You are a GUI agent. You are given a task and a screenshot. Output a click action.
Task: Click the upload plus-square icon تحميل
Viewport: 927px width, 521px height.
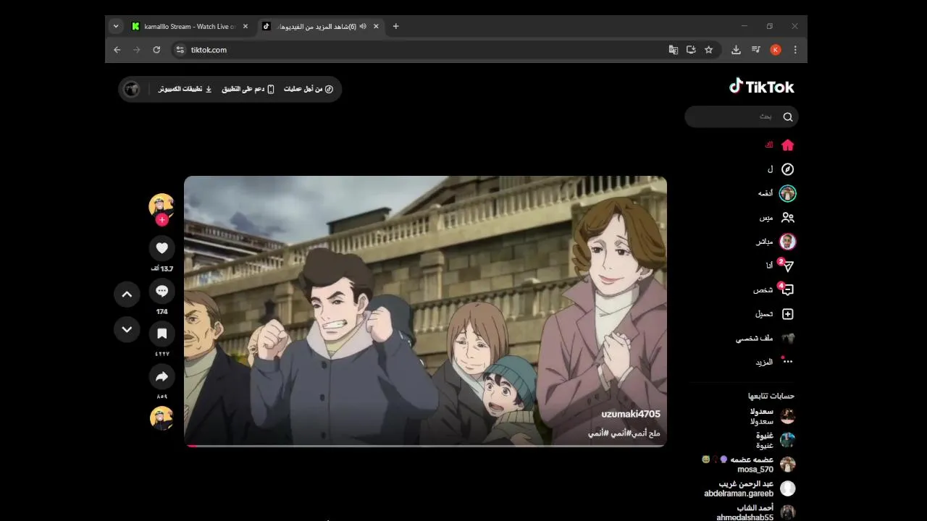click(x=788, y=314)
